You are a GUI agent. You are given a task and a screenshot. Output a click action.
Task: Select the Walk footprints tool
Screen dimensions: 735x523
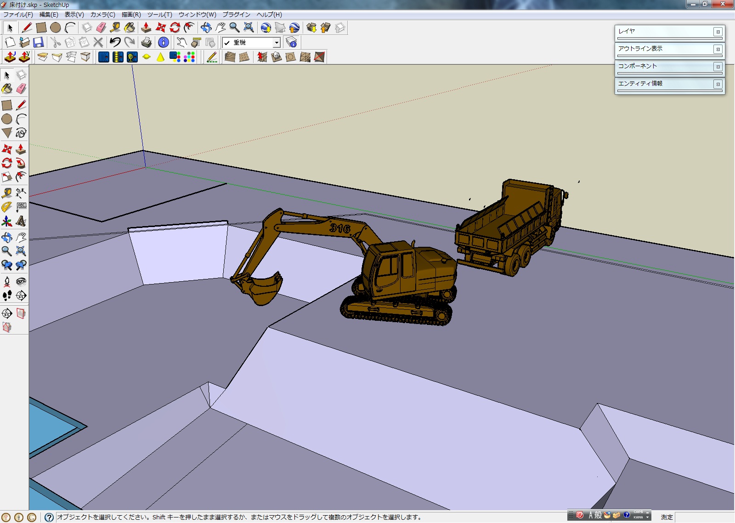click(x=7, y=296)
